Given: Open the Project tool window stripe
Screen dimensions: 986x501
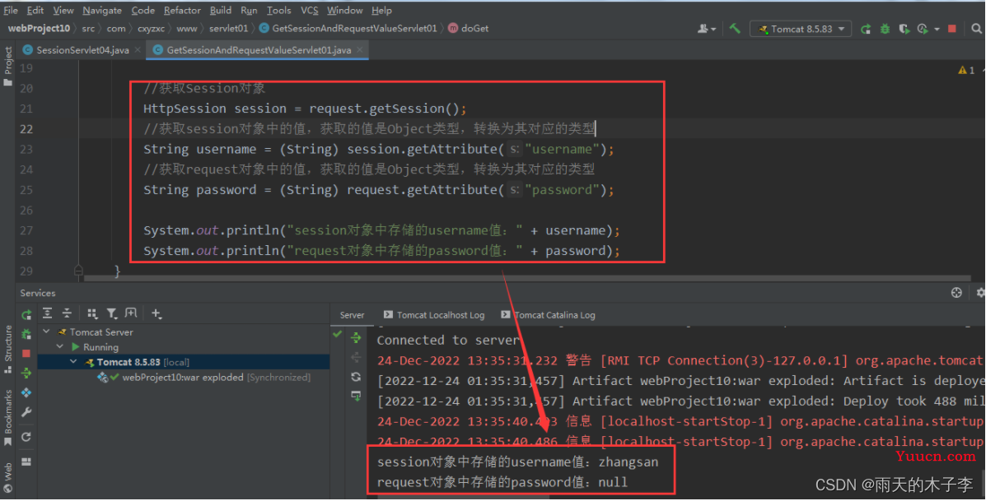Looking at the screenshot, I should click(7, 66).
